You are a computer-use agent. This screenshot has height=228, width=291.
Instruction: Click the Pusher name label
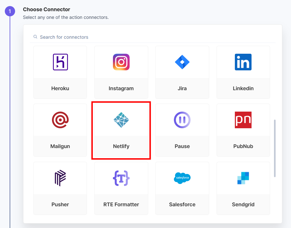pyautogui.click(x=60, y=204)
